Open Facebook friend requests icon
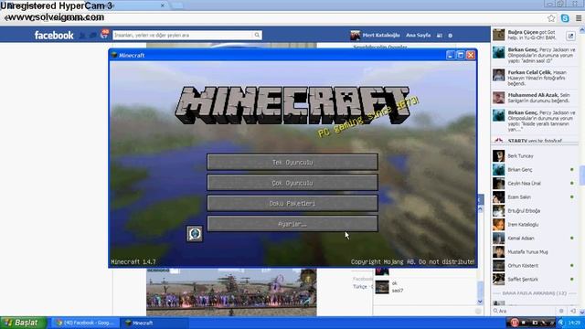The width and height of the screenshot is (585, 329). [82, 36]
